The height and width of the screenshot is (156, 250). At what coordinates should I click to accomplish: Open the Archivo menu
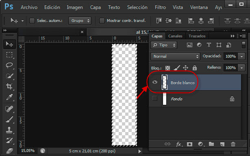click(29, 7)
